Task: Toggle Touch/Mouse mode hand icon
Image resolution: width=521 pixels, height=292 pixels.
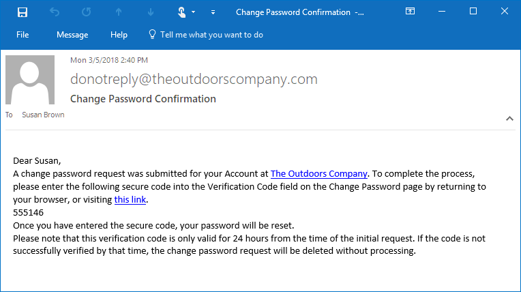Action: (182, 12)
